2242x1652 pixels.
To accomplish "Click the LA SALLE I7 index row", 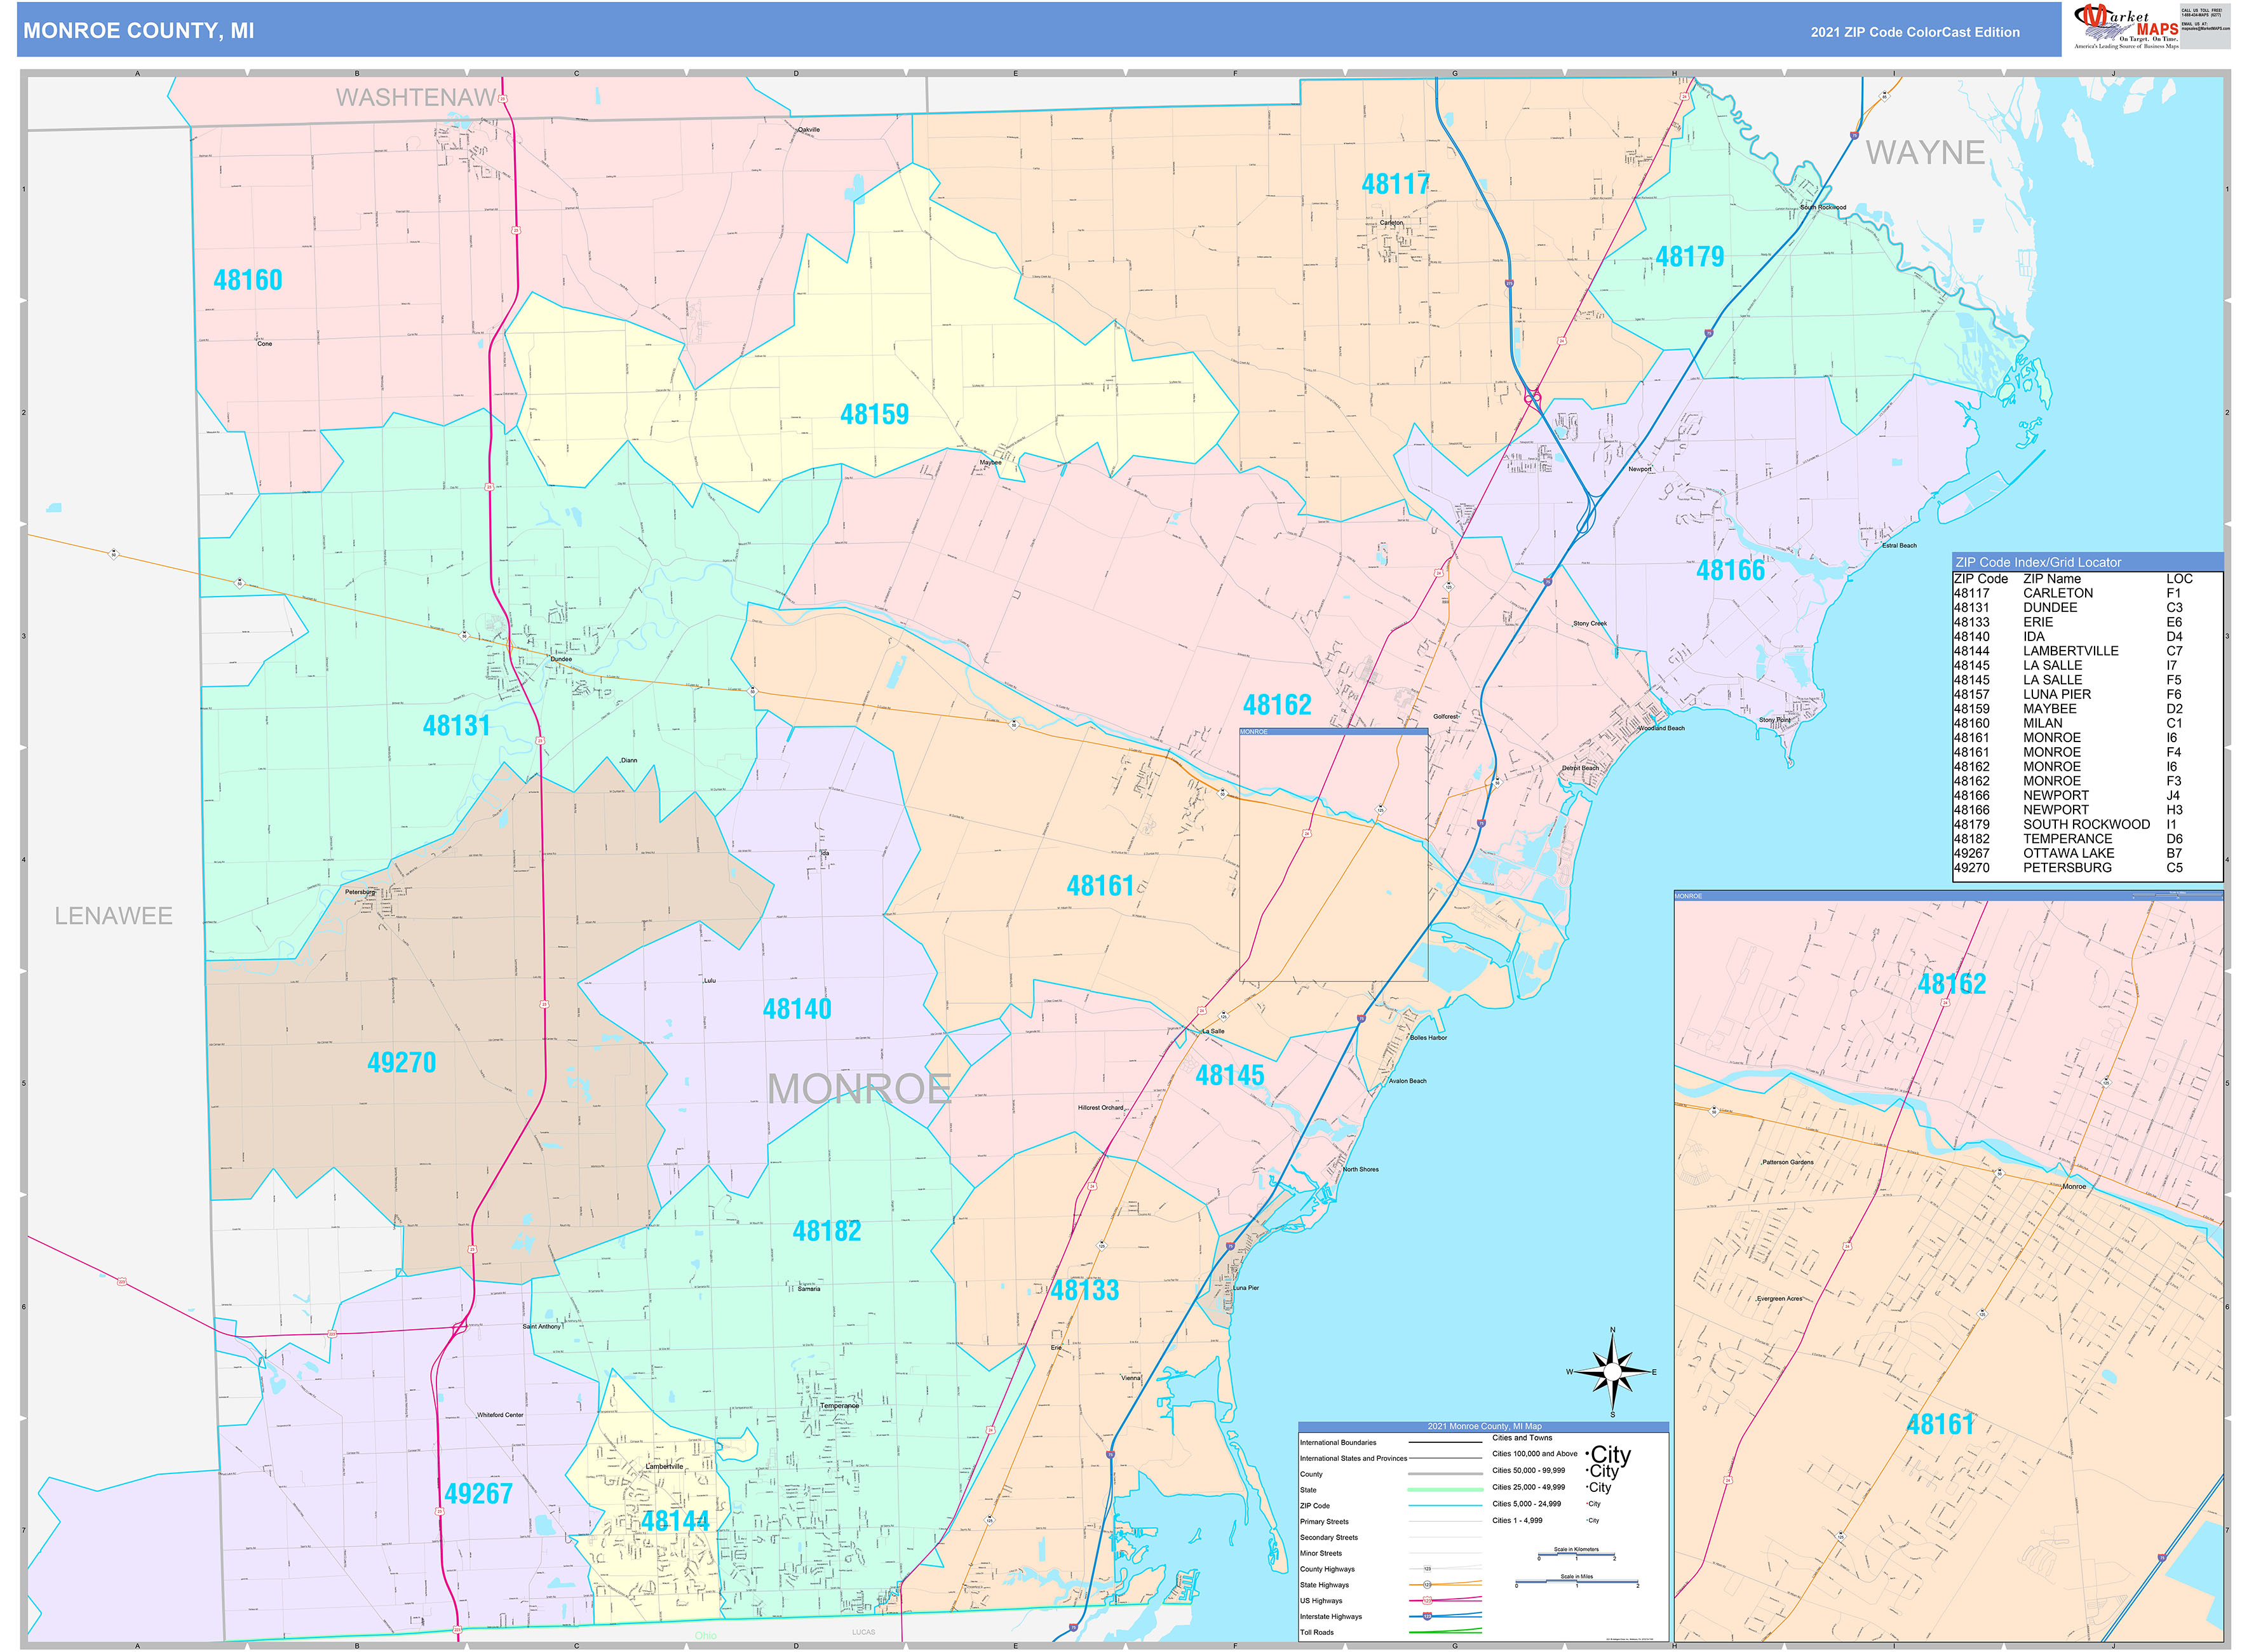I will click(x=2087, y=665).
